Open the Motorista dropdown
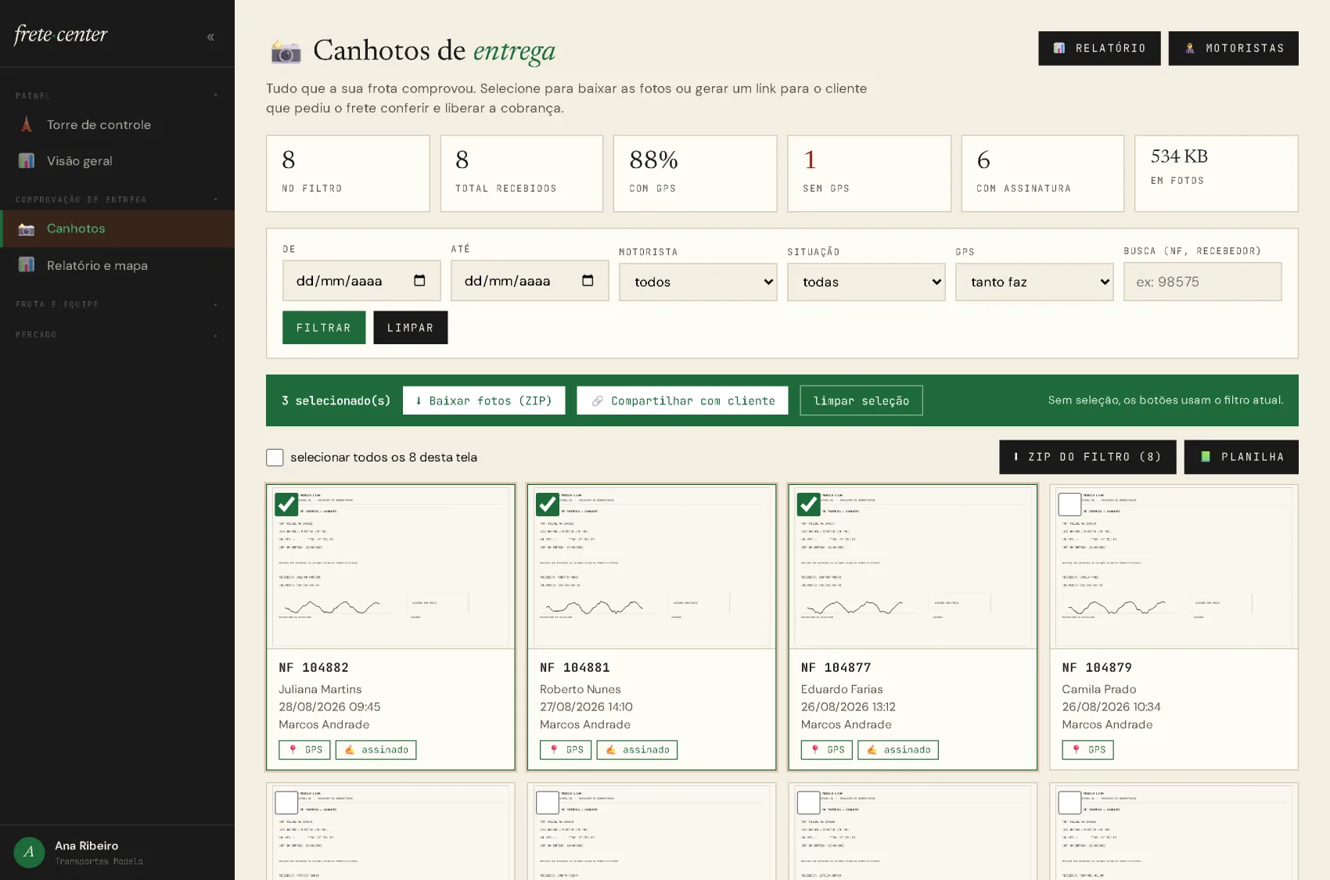This screenshot has height=880, width=1330. coord(698,282)
